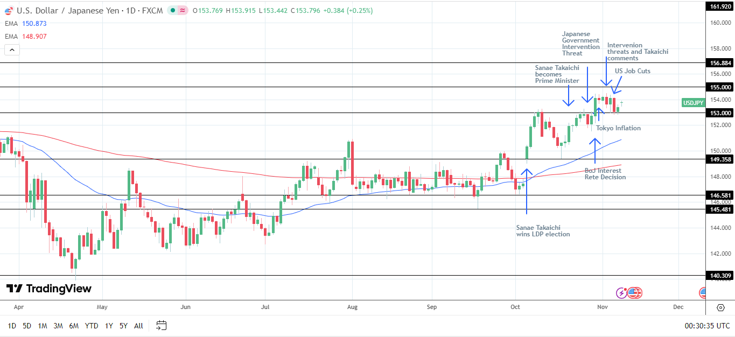The image size is (735, 337).
Task: Select the YTD range tab
Action: pyautogui.click(x=90, y=326)
